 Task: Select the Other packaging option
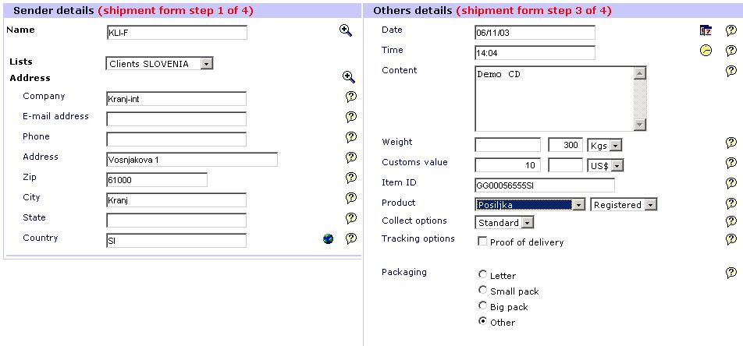coord(482,321)
